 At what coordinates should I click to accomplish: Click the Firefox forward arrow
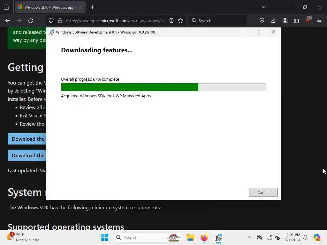19,21
